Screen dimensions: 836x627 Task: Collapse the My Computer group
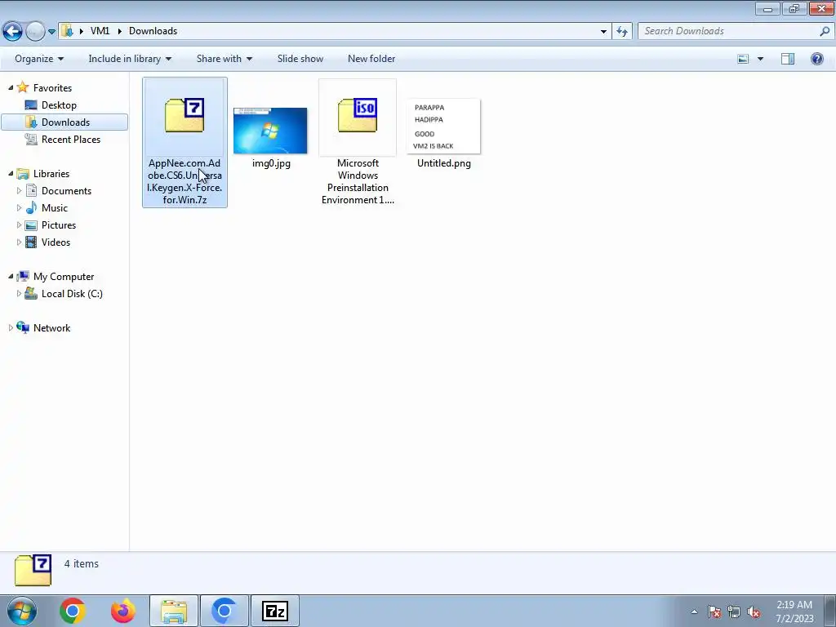click(x=11, y=276)
